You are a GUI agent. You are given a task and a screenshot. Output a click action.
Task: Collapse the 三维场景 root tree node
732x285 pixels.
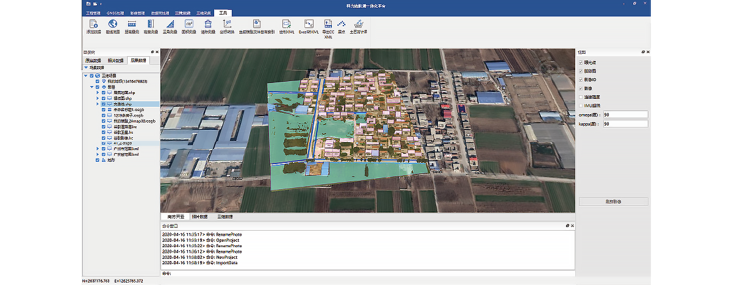pyautogui.click(x=86, y=76)
